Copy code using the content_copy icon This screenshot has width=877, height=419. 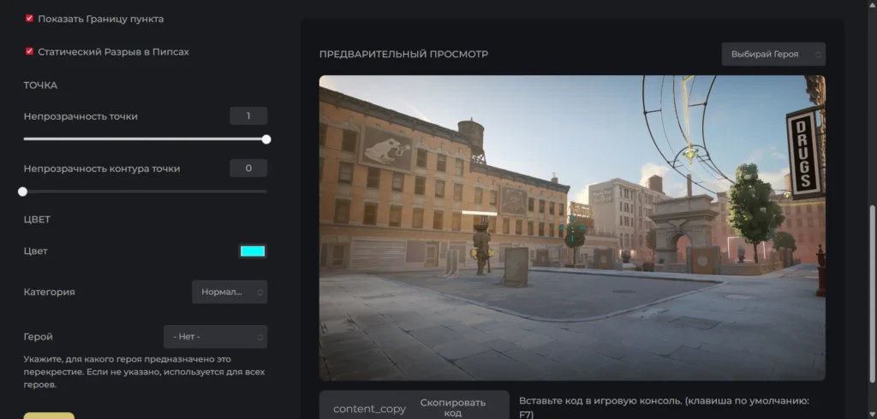(x=369, y=409)
